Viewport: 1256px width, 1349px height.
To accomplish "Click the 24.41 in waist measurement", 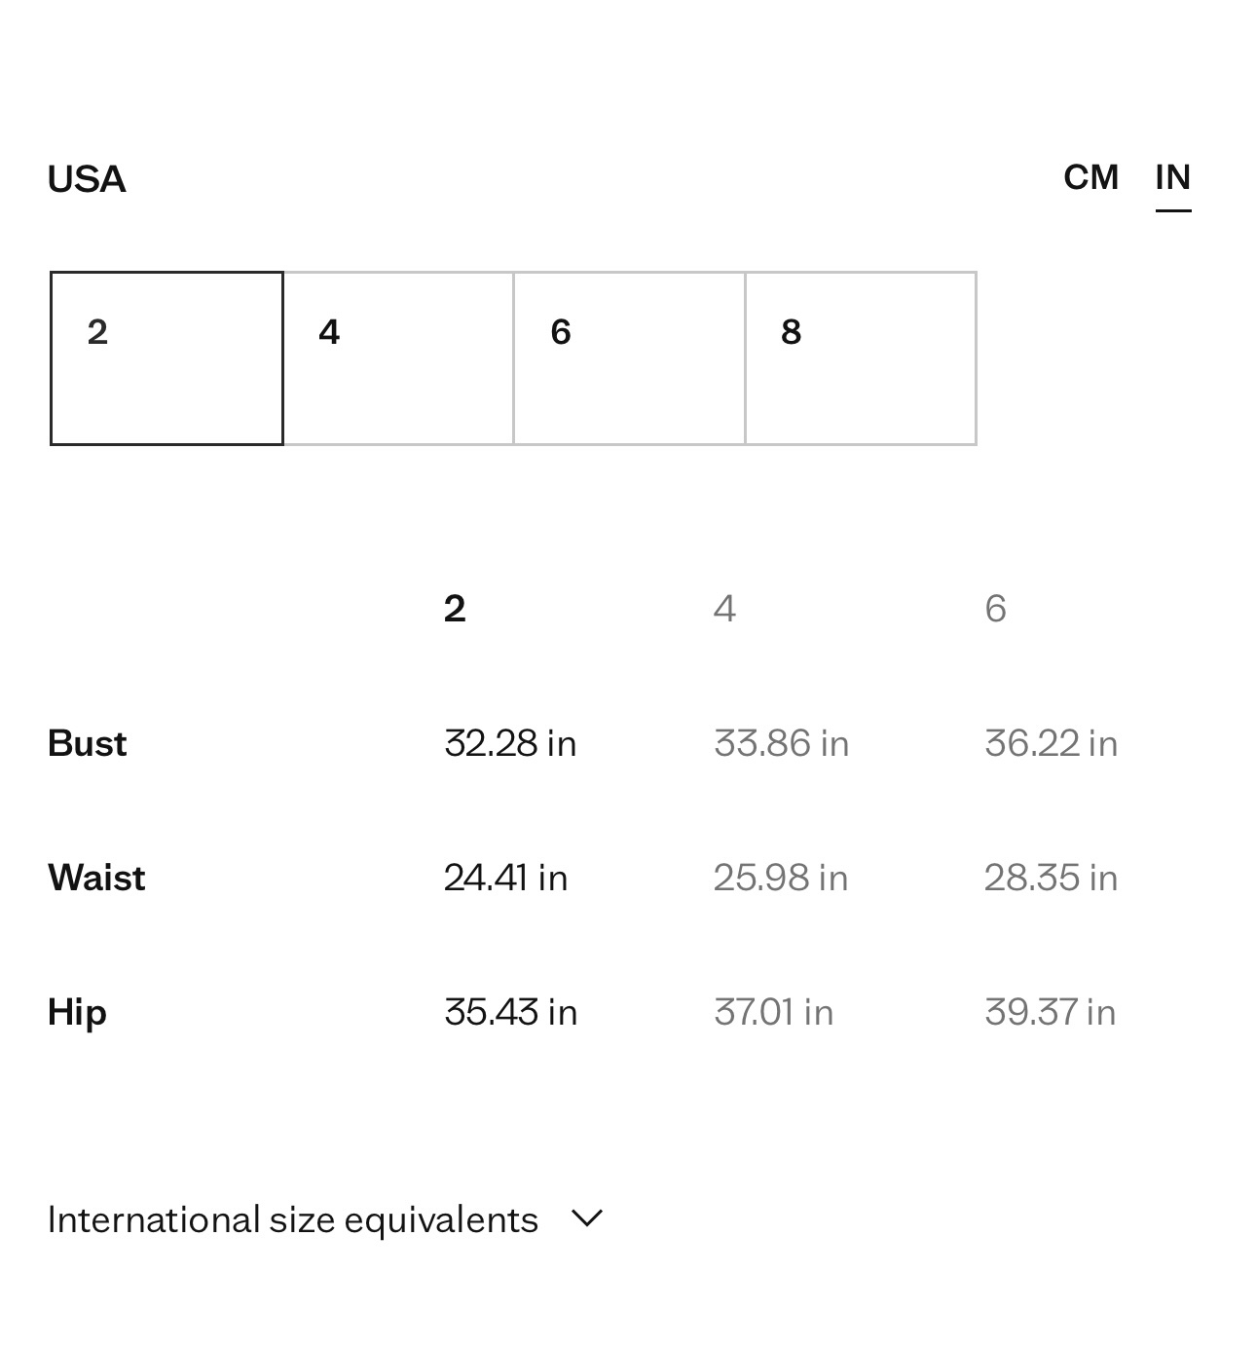I will [505, 878].
